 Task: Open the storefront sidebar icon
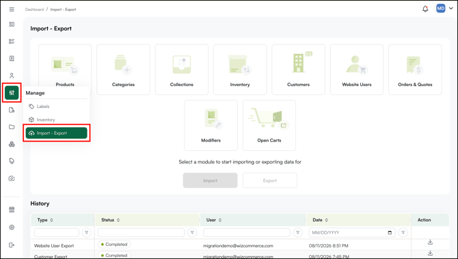tap(12, 210)
